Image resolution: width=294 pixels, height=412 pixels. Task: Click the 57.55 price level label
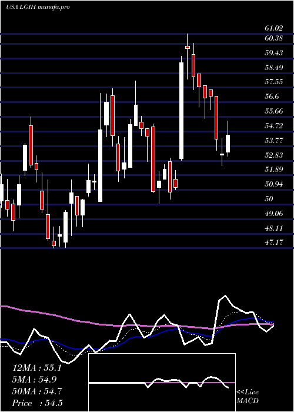[274, 82]
